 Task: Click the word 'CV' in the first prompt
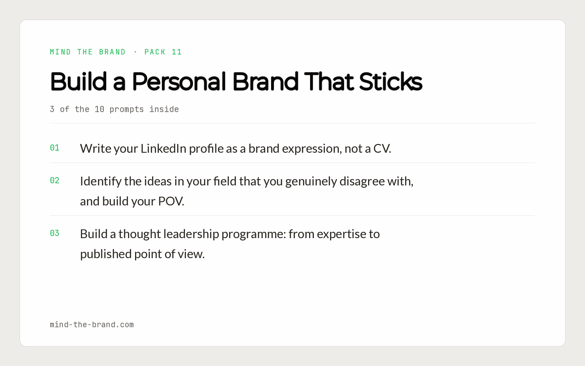click(x=381, y=148)
